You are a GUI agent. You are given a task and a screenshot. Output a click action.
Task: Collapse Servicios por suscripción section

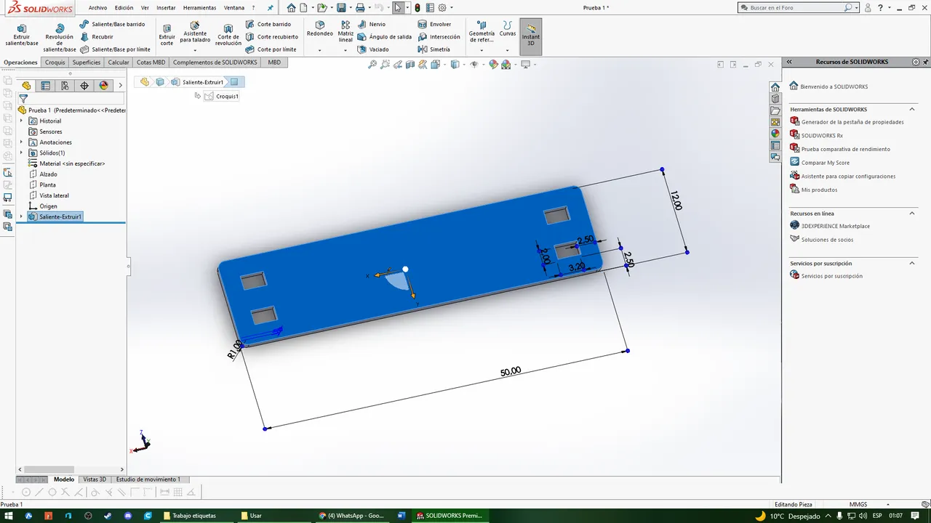pos(912,263)
